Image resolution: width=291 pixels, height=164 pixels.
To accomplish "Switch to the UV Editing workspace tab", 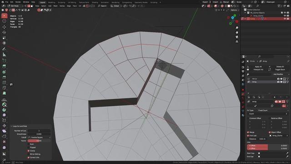I will coord(72,2).
